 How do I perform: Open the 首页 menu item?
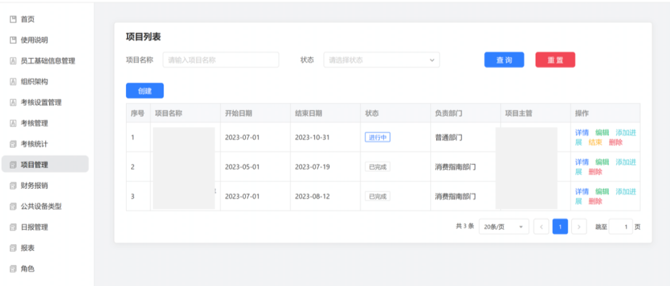(45, 19)
